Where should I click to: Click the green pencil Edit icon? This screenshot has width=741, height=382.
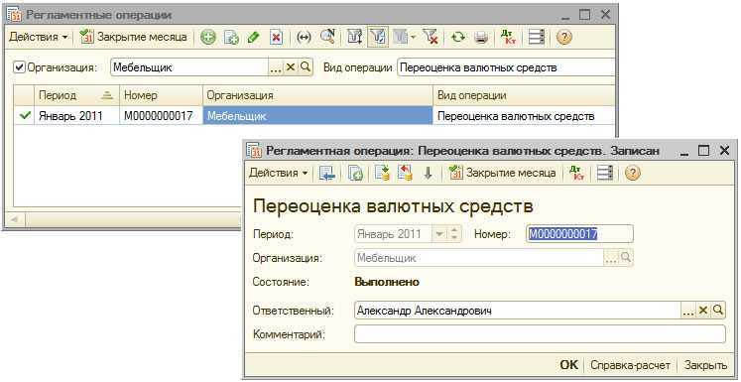(x=253, y=38)
